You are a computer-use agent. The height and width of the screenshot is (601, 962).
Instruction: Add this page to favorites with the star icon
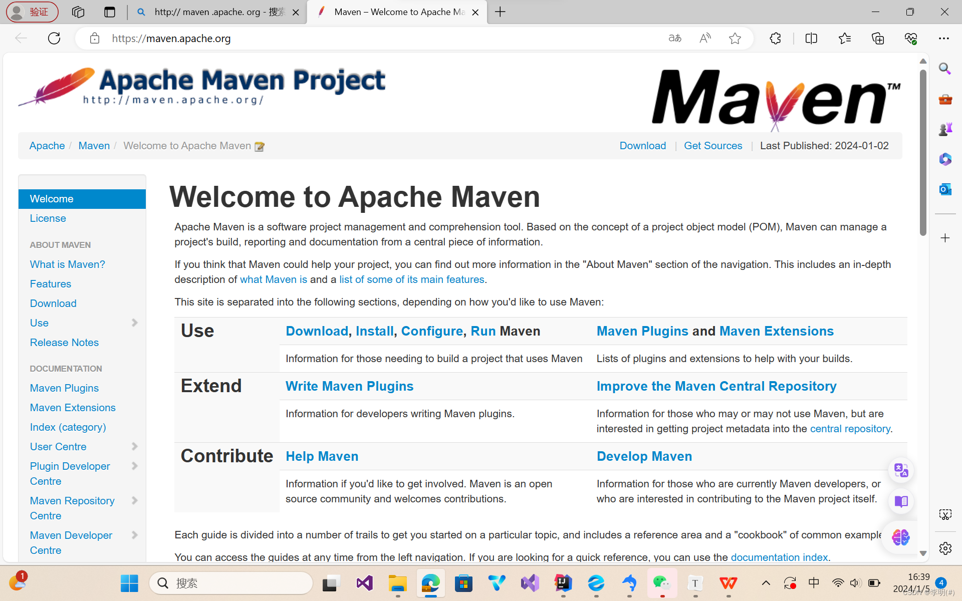pyautogui.click(x=735, y=39)
